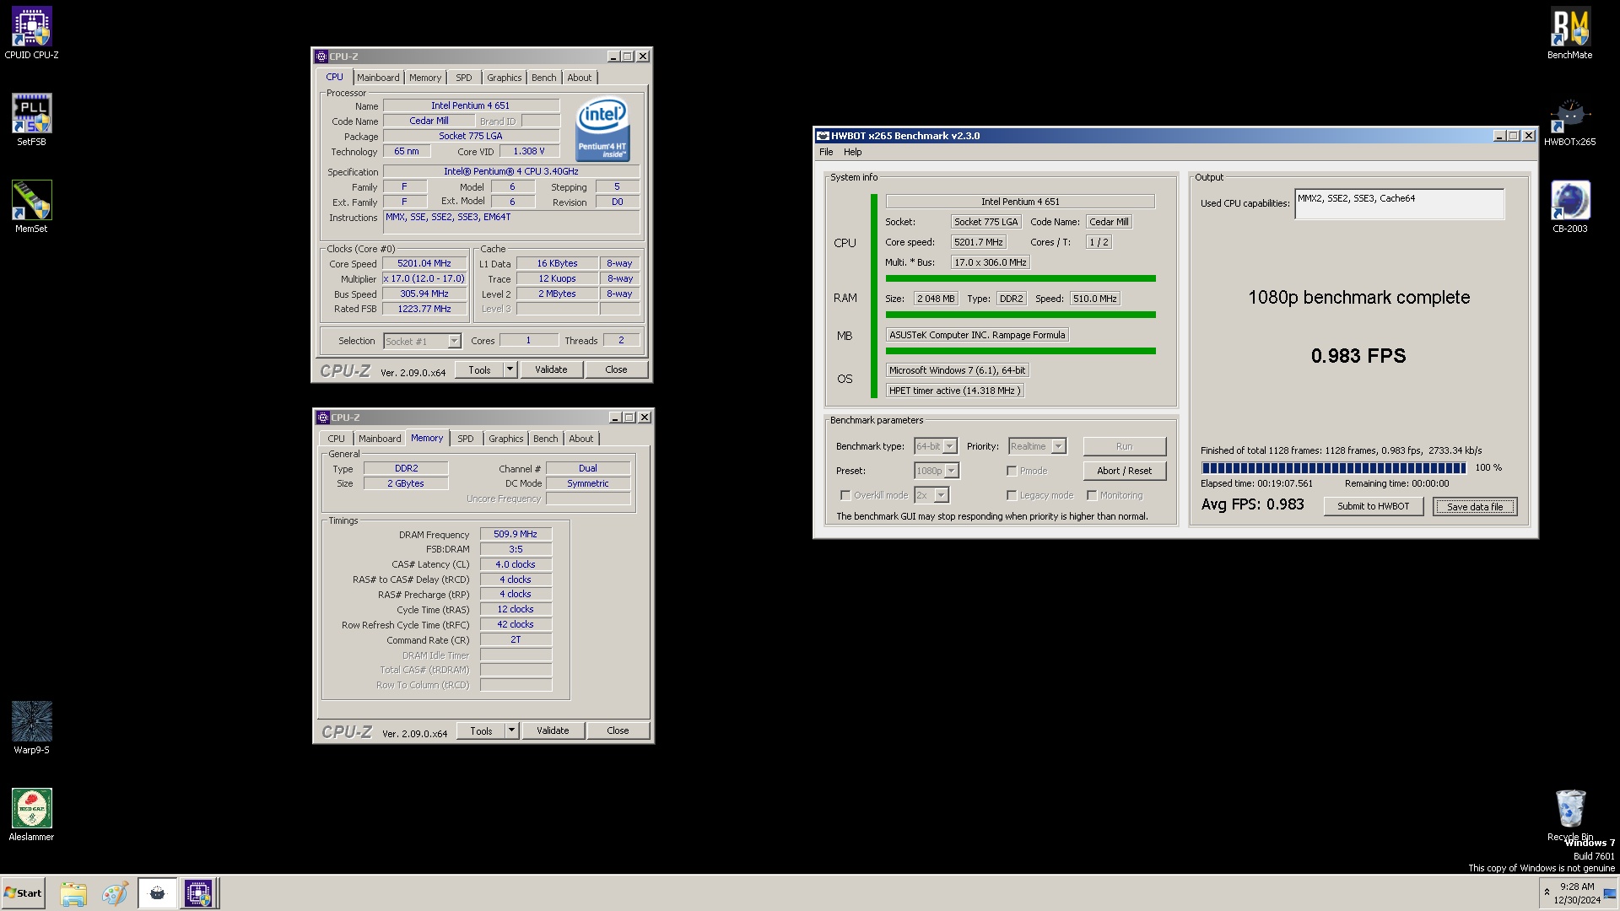Click the Tools button in Memory CPU-Z

point(481,730)
